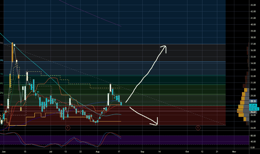Click the 25.00 price axis label
The width and height of the screenshot is (260, 154).
[x=253, y=122]
